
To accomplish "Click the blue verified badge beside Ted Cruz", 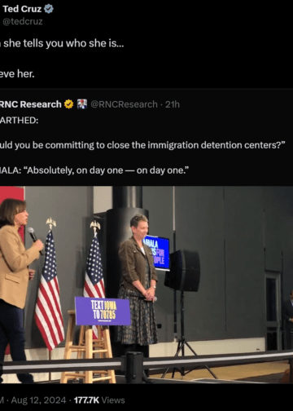I will [x=49, y=9].
